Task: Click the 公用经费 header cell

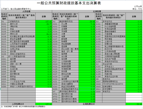Action: point(97,12)
